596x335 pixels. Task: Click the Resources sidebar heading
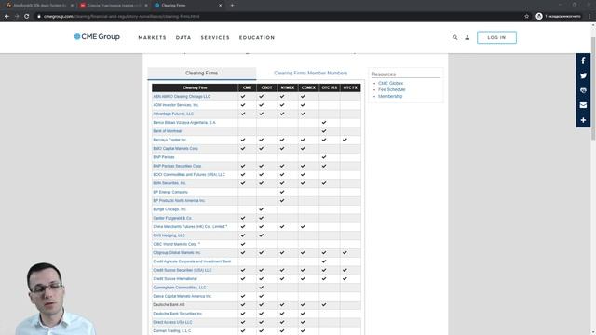click(384, 74)
